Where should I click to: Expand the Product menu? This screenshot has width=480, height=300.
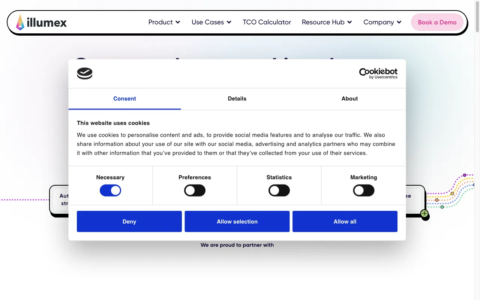(x=164, y=22)
